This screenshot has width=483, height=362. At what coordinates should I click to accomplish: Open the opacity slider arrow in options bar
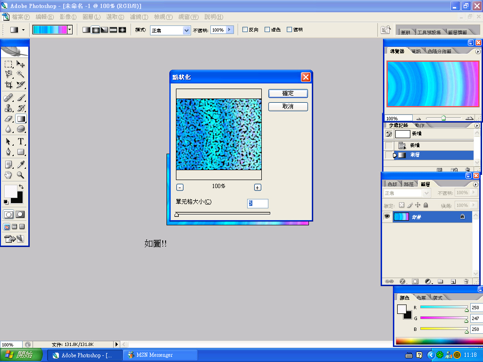pos(230,30)
